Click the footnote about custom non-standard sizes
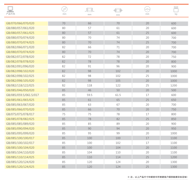 [157, 177]
